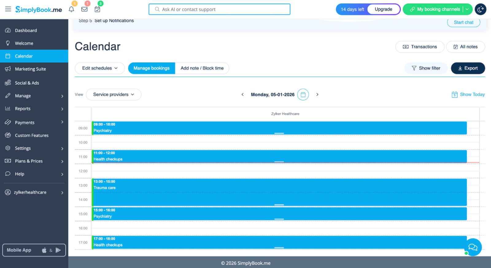Open the live chat bubble icon
Viewport: 491px width, 268px height.
click(473, 247)
